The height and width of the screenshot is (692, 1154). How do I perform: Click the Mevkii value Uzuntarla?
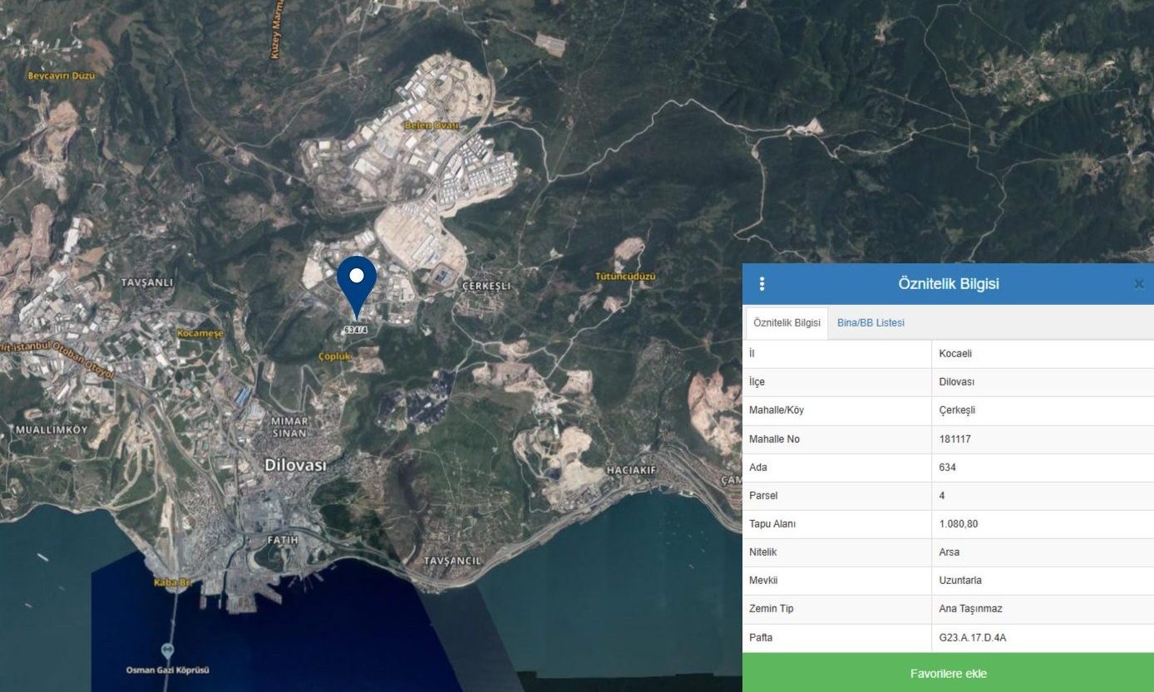(960, 581)
